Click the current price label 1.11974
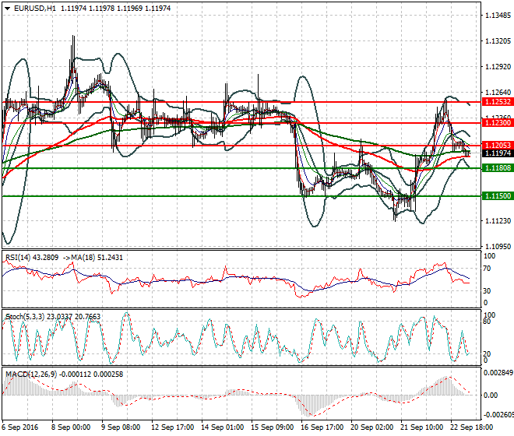 point(498,153)
